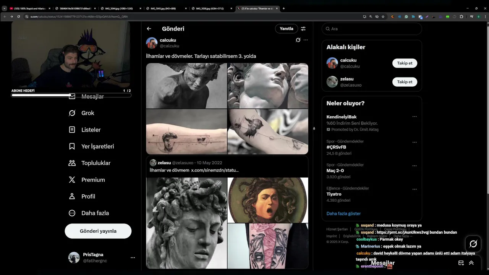
Task: Open the Extensions puzzle icon
Action: point(461,16)
